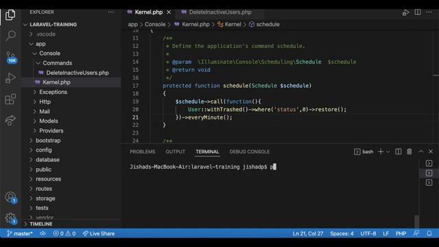
Task: Split the editor right
Action: click(x=418, y=12)
